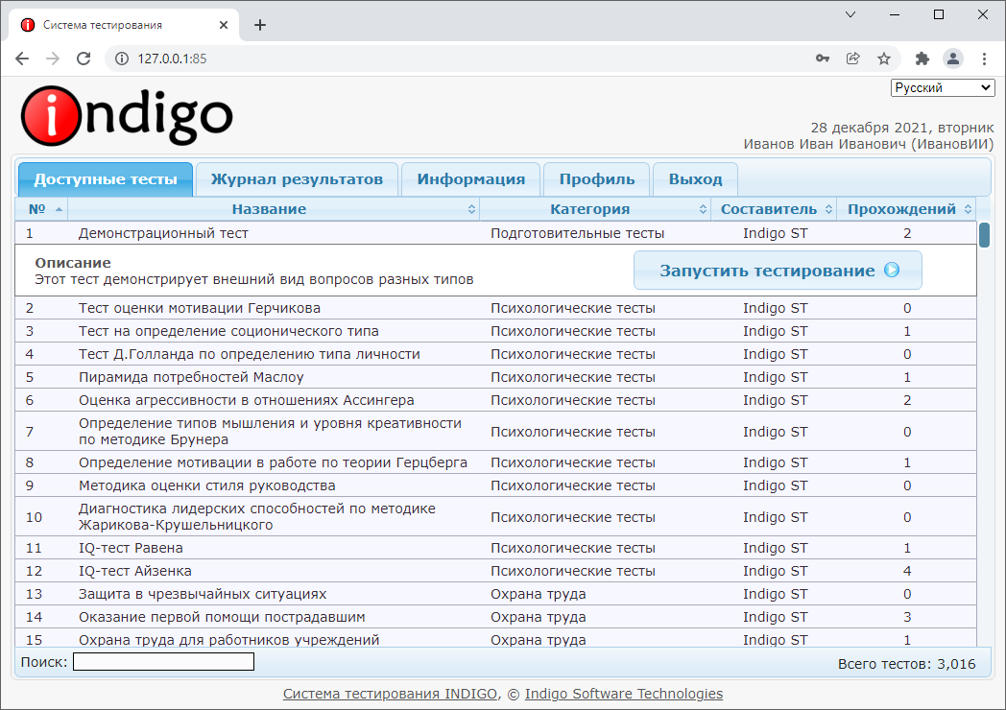1006x710 pixels.
Task: Select Оценка агрессивности в отношениях Ассингера
Action: tap(495, 400)
